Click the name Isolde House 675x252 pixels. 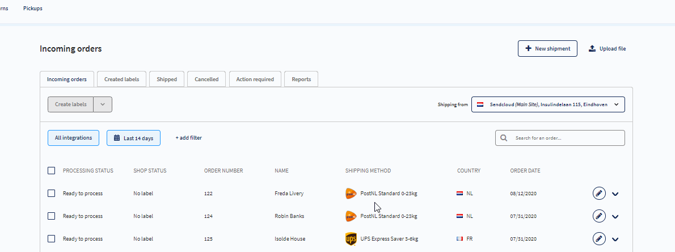pyautogui.click(x=290, y=238)
